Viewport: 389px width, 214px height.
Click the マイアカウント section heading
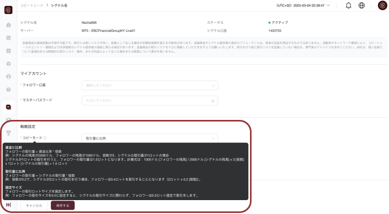click(33, 73)
